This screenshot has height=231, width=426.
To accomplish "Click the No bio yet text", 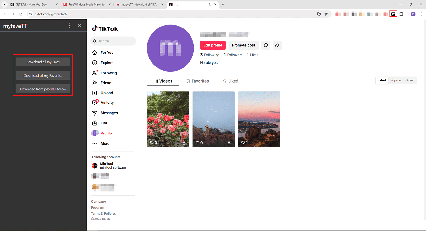I will (209, 63).
